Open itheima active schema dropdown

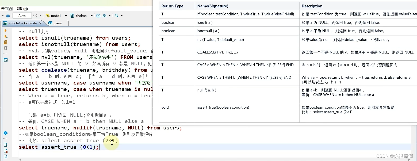click(x=91, y=16)
